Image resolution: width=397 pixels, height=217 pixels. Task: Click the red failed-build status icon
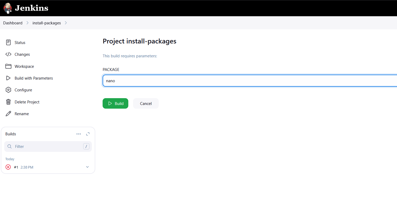point(8,167)
